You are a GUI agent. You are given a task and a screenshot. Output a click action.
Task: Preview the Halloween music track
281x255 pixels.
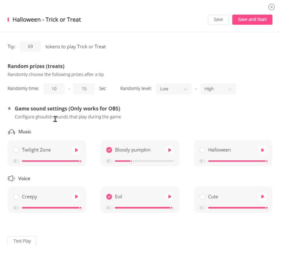point(263,150)
